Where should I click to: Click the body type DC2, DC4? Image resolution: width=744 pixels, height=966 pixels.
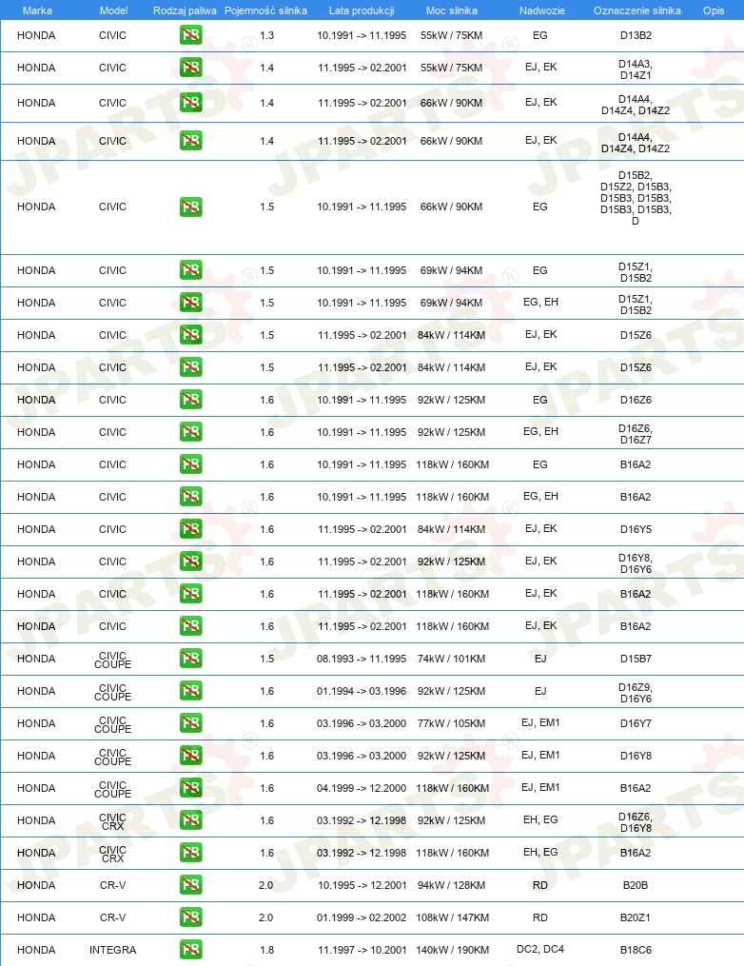point(540,950)
